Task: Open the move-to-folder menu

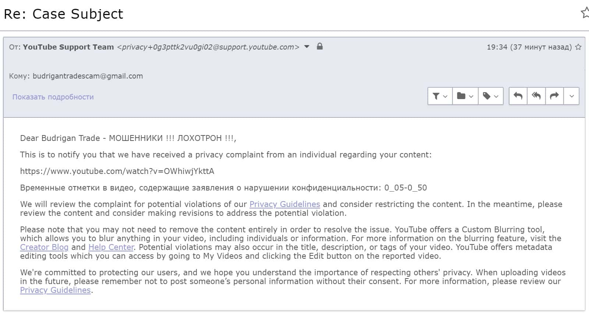Action: (x=465, y=96)
